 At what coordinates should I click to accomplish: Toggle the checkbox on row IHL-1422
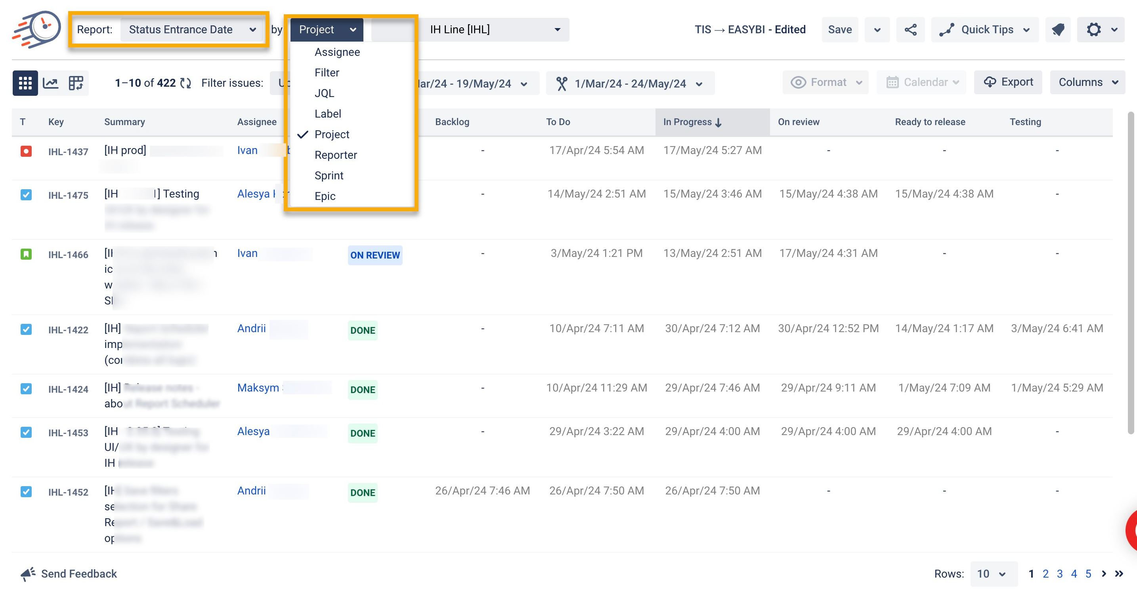pos(26,329)
